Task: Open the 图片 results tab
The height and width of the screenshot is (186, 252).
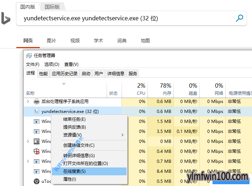Action: point(52,41)
